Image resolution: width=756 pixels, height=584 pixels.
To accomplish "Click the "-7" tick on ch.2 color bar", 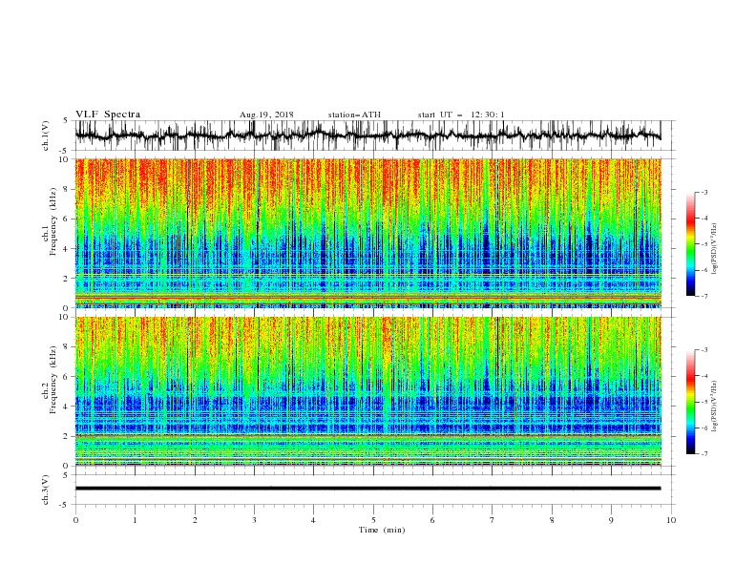I will click(703, 454).
